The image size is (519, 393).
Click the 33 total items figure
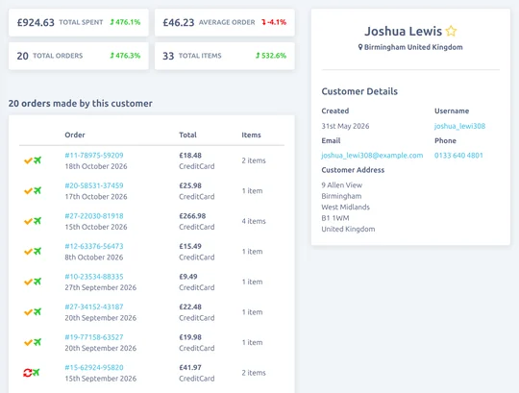(168, 56)
